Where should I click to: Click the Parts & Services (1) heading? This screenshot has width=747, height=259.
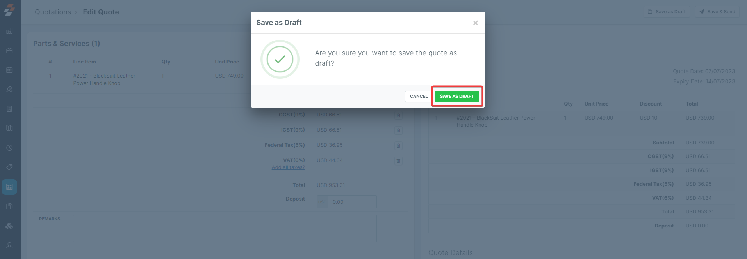tap(66, 44)
